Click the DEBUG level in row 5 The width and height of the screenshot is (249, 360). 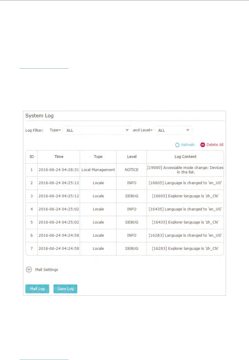[131, 222]
